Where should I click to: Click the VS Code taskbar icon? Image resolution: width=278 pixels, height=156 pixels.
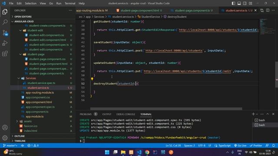pyautogui.click(x=139, y=152)
